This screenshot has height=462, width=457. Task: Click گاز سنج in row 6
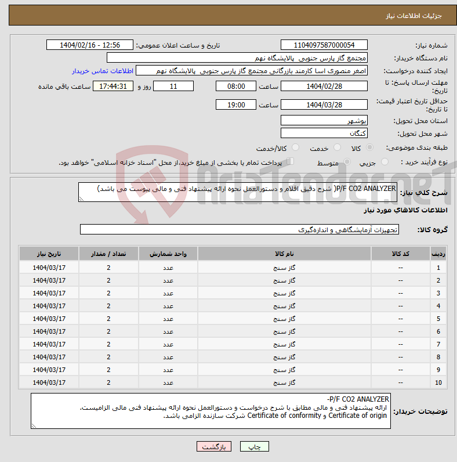tap(284, 331)
